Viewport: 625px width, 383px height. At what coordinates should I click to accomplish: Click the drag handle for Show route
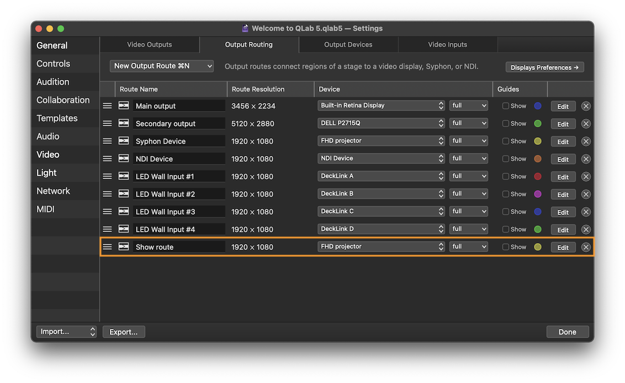[107, 247]
